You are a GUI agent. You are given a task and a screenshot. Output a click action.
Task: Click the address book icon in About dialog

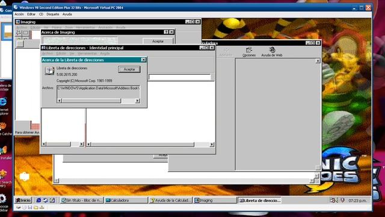49,71
